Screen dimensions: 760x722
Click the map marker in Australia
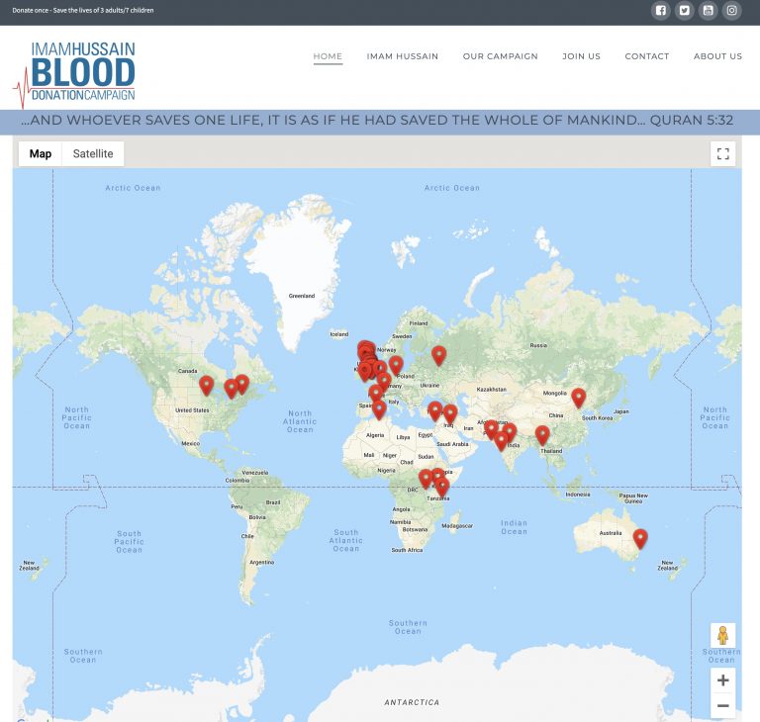pyautogui.click(x=640, y=538)
